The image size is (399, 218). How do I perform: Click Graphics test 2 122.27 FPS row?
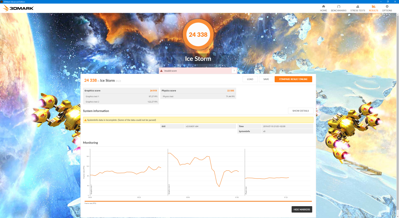coord(121,102)
